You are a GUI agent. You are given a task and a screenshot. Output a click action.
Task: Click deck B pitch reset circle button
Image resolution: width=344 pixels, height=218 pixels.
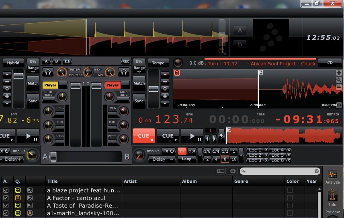pyautogui.click(x=165, y=89)
